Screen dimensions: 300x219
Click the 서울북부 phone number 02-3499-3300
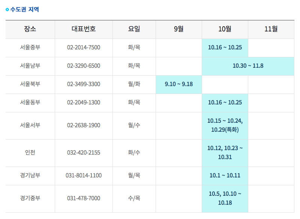click(84, 84)
